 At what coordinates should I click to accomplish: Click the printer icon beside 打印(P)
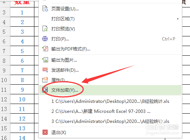pos(45,39)
